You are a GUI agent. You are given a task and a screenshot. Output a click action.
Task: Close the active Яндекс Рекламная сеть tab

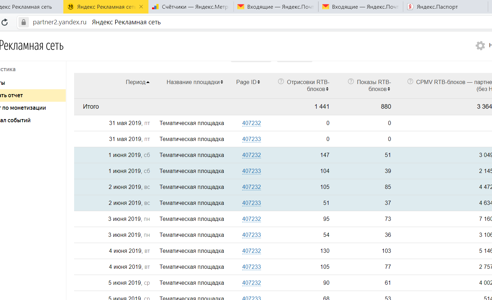click(141, 7)
